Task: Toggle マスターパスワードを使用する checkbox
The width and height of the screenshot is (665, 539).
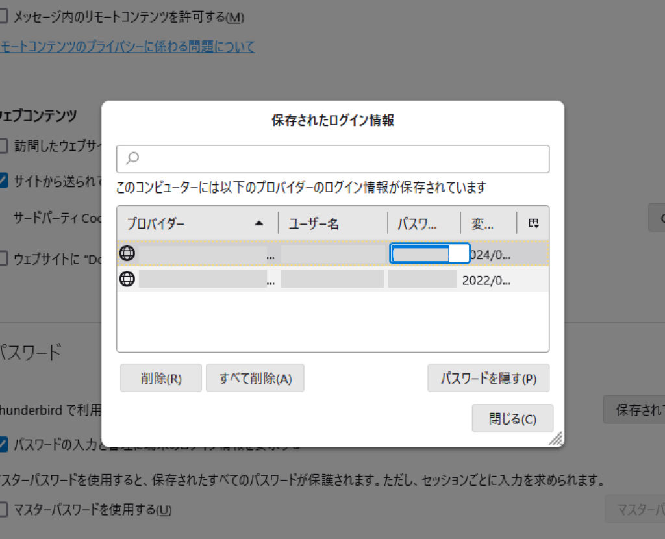Action: click(x=3, y=509)
